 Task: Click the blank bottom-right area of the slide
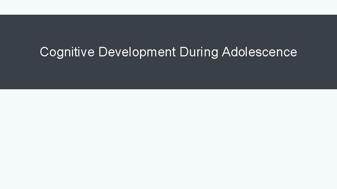point(309,171)
